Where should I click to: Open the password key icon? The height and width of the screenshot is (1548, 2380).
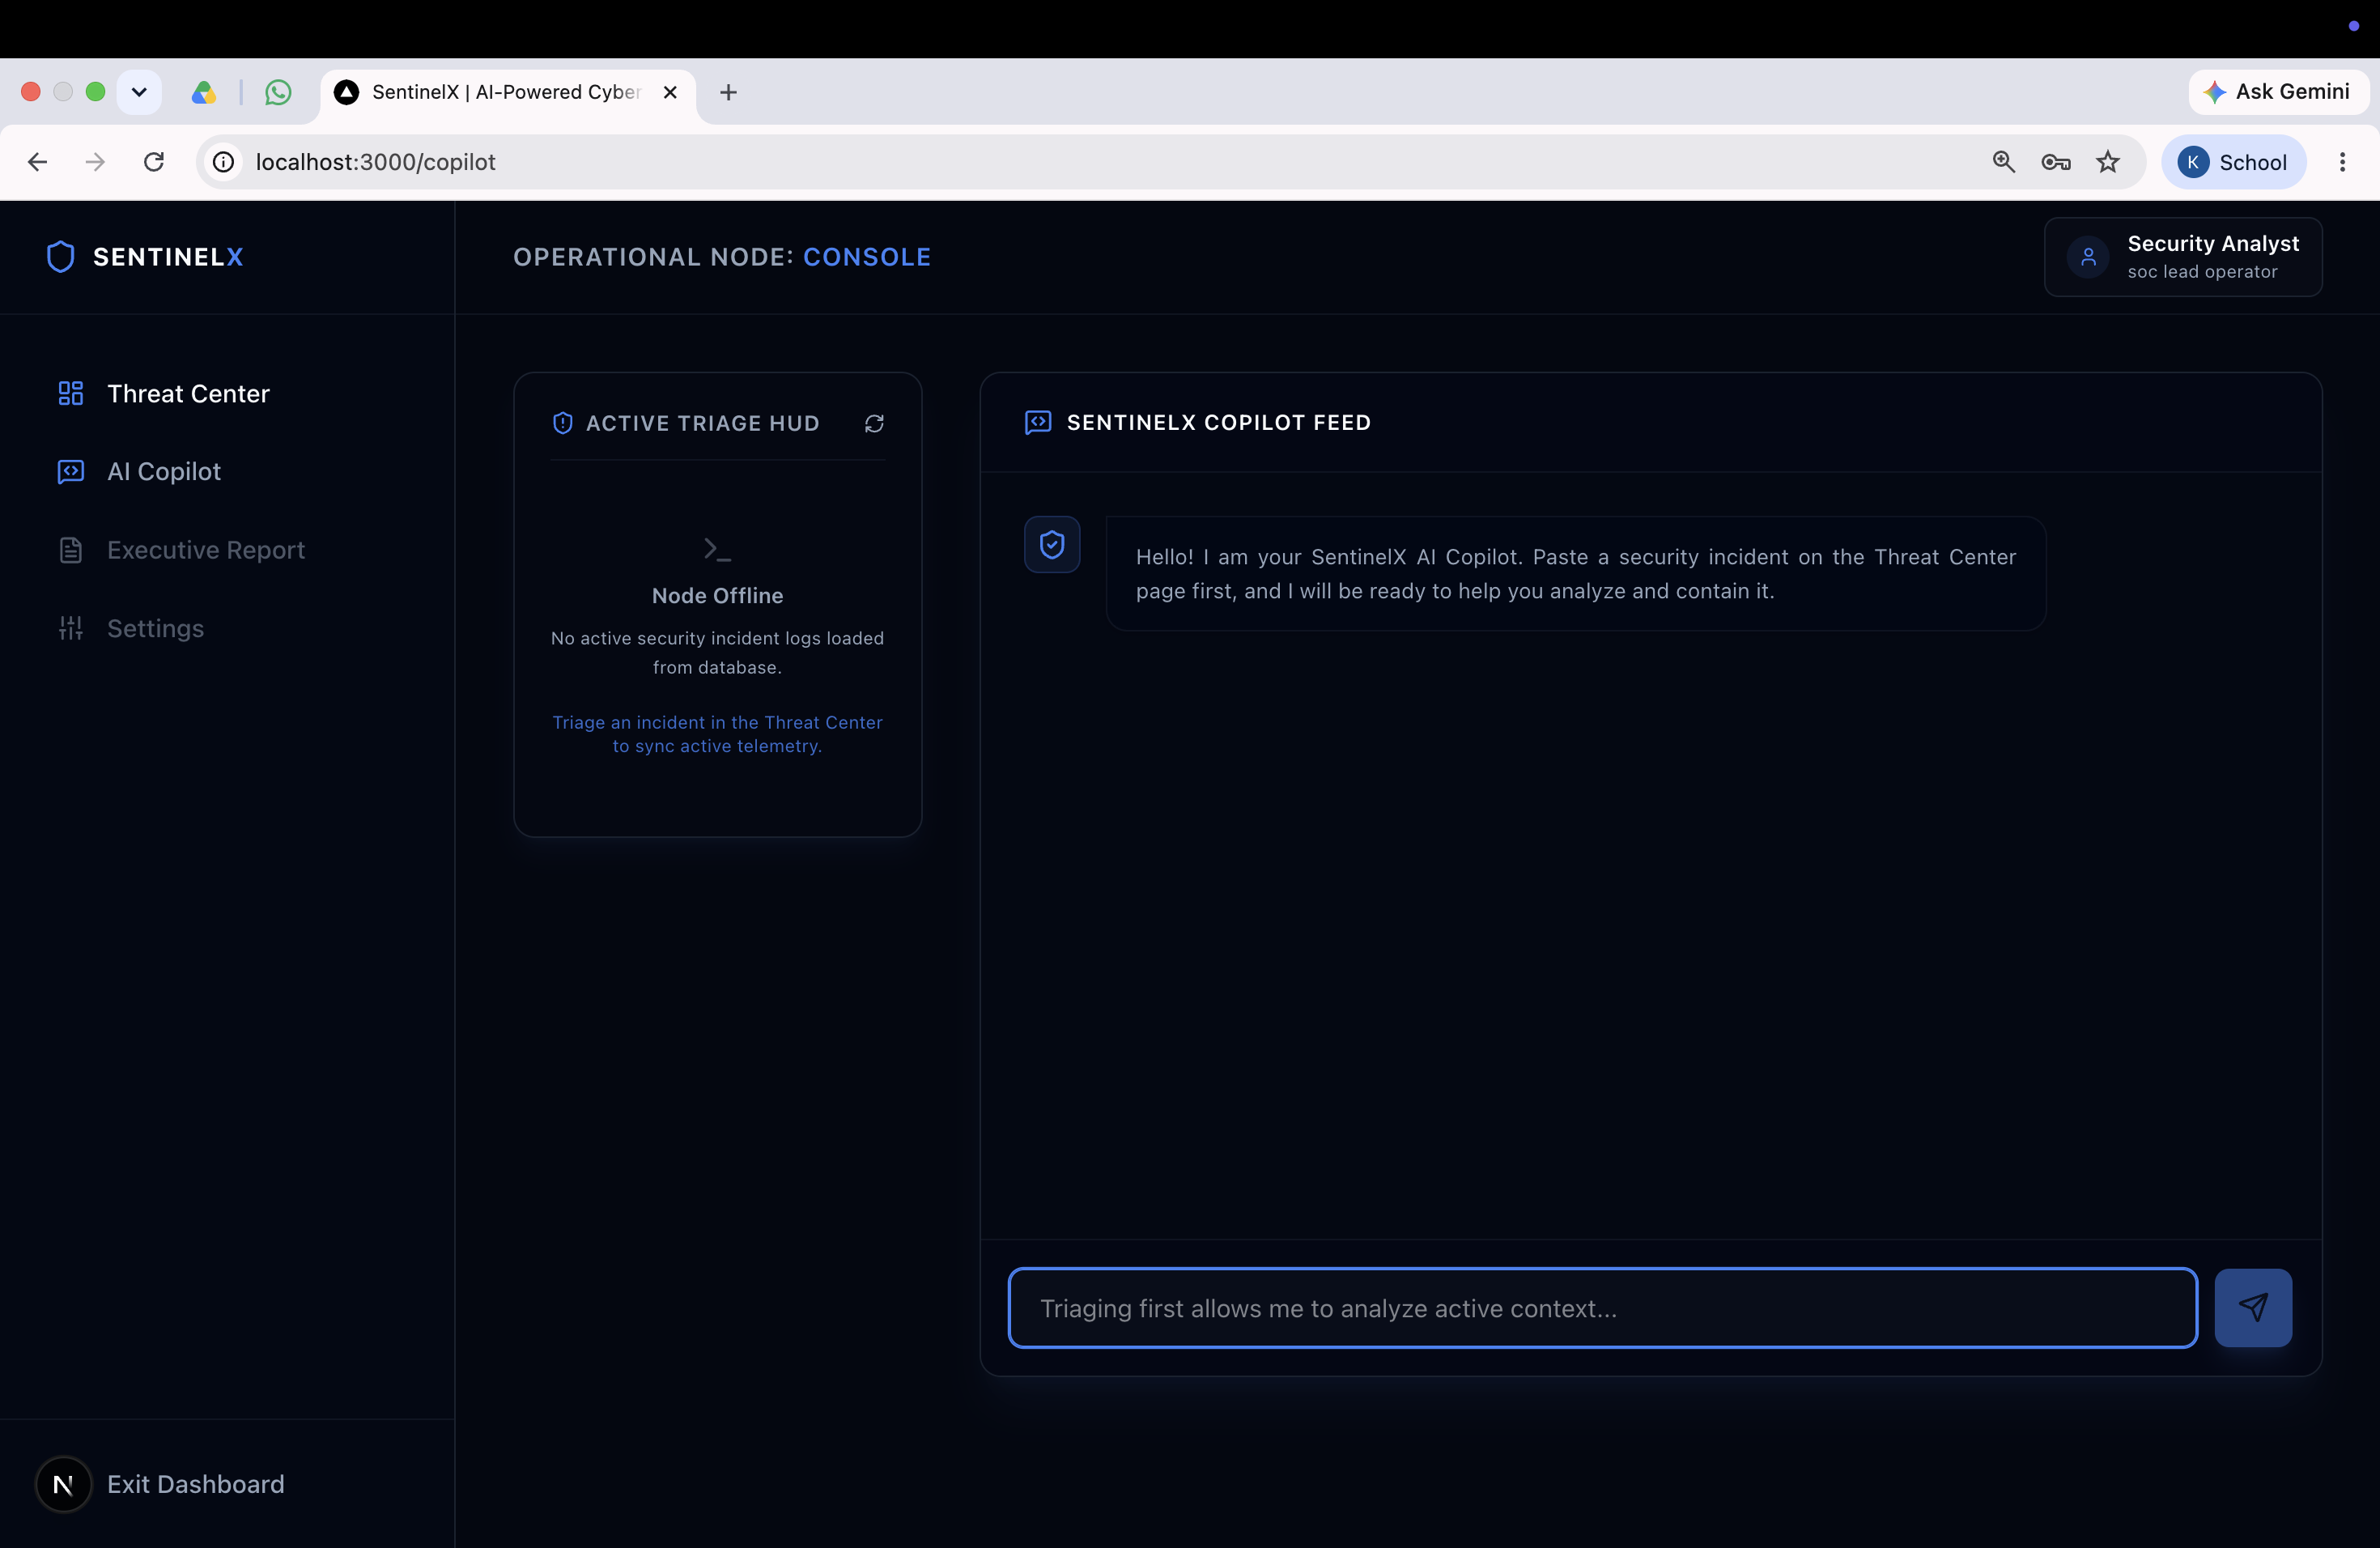[2056, 162]
